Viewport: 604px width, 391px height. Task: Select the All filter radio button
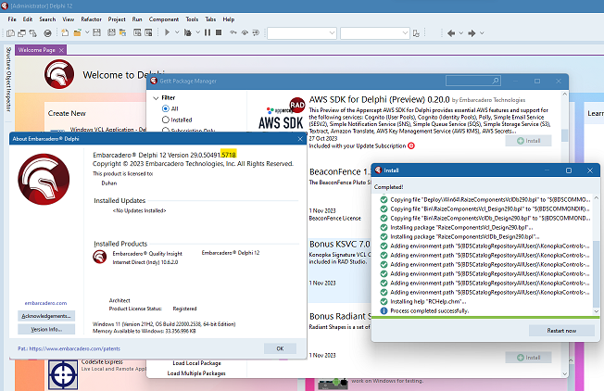(166, 108)
